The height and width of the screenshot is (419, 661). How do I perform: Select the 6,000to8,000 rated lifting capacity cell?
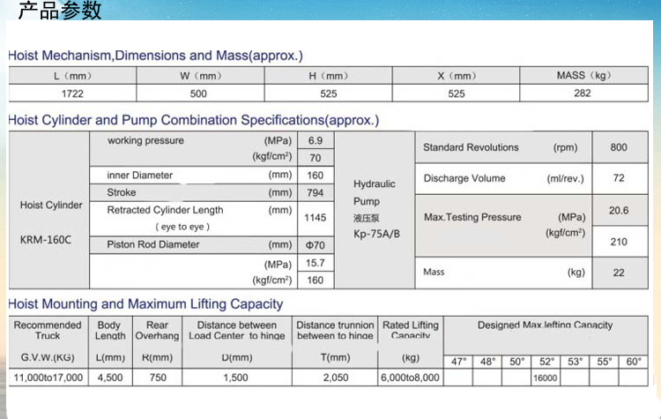tap(411, 377)
